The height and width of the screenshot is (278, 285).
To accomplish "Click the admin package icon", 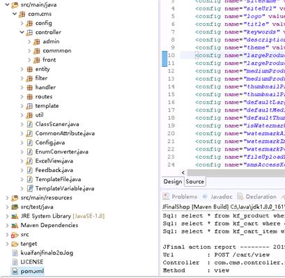I will 37,42.
